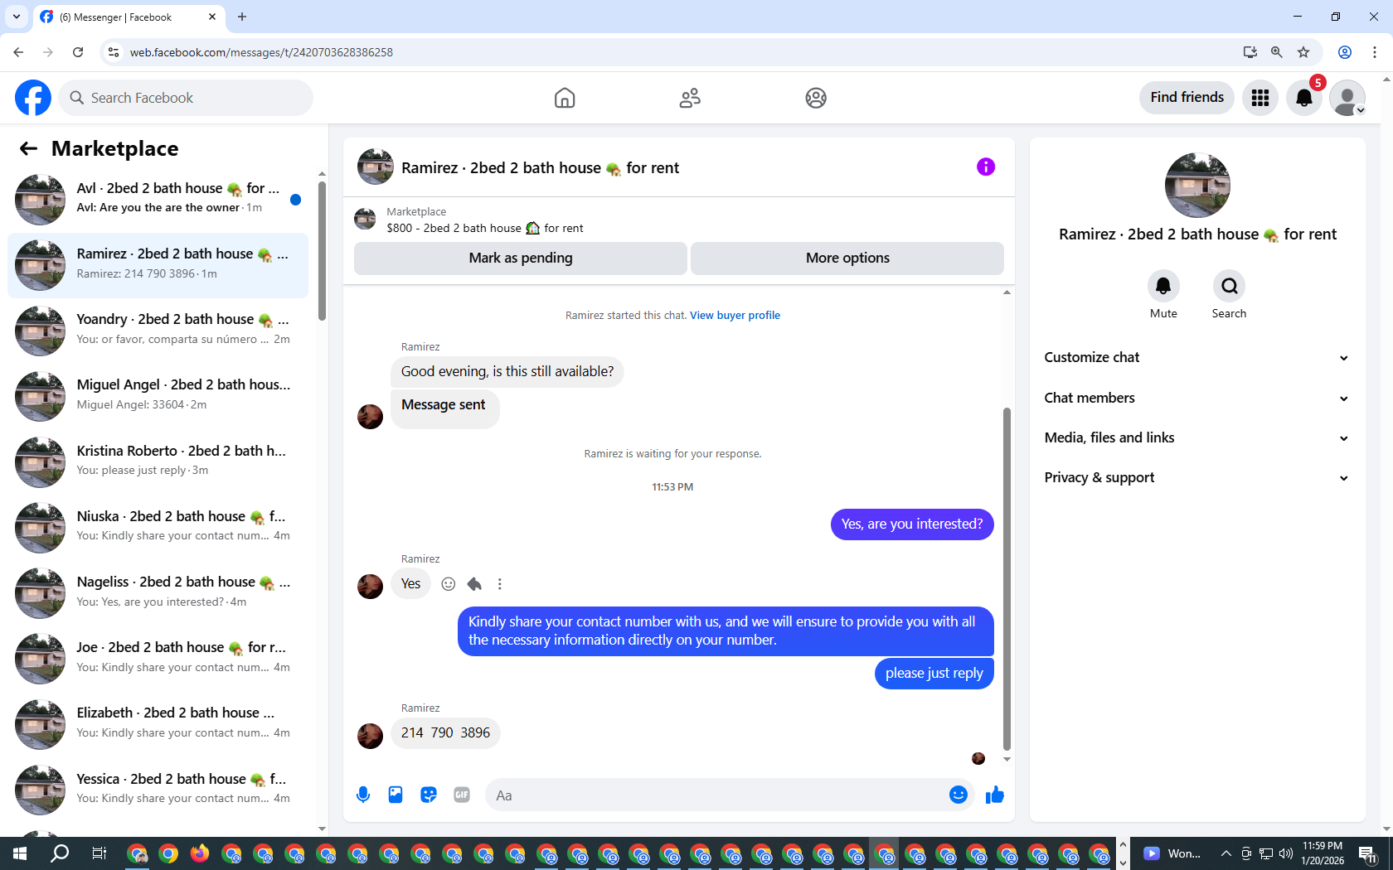1393x870 pixels.
Task: React to Ramirez's Yes message
Action: click(x=449, y=584)
